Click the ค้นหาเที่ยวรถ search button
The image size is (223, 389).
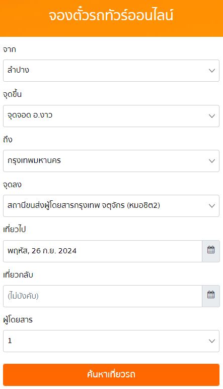tap(111, 374)
